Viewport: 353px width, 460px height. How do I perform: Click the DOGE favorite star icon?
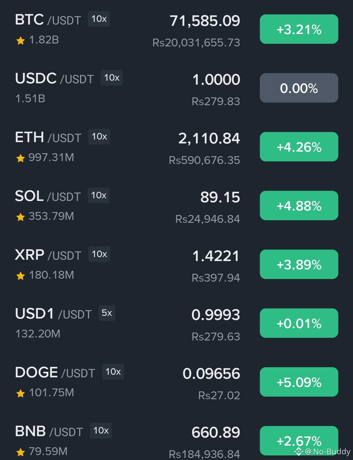tap(21, 393)
